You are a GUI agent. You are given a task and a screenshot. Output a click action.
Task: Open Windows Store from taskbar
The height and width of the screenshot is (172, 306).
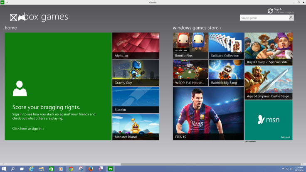(51, 169)
